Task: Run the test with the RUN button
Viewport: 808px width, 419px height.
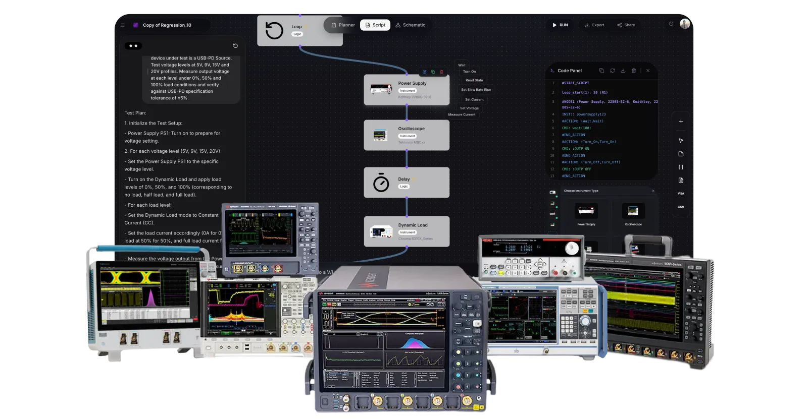Action: (x=560, y=25)
